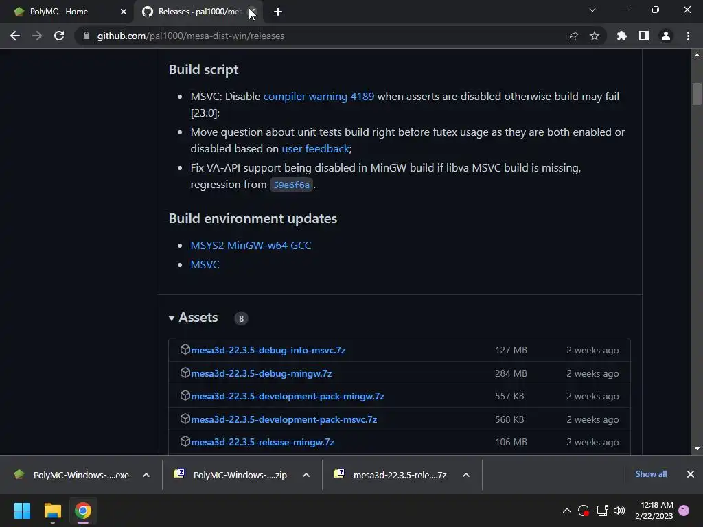
Task: Open tab search dropdown chevron
Action: (x=592, y=10)
